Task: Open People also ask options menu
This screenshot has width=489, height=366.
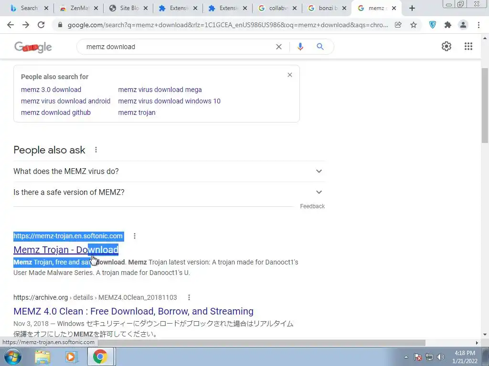Action: point(96,150)
